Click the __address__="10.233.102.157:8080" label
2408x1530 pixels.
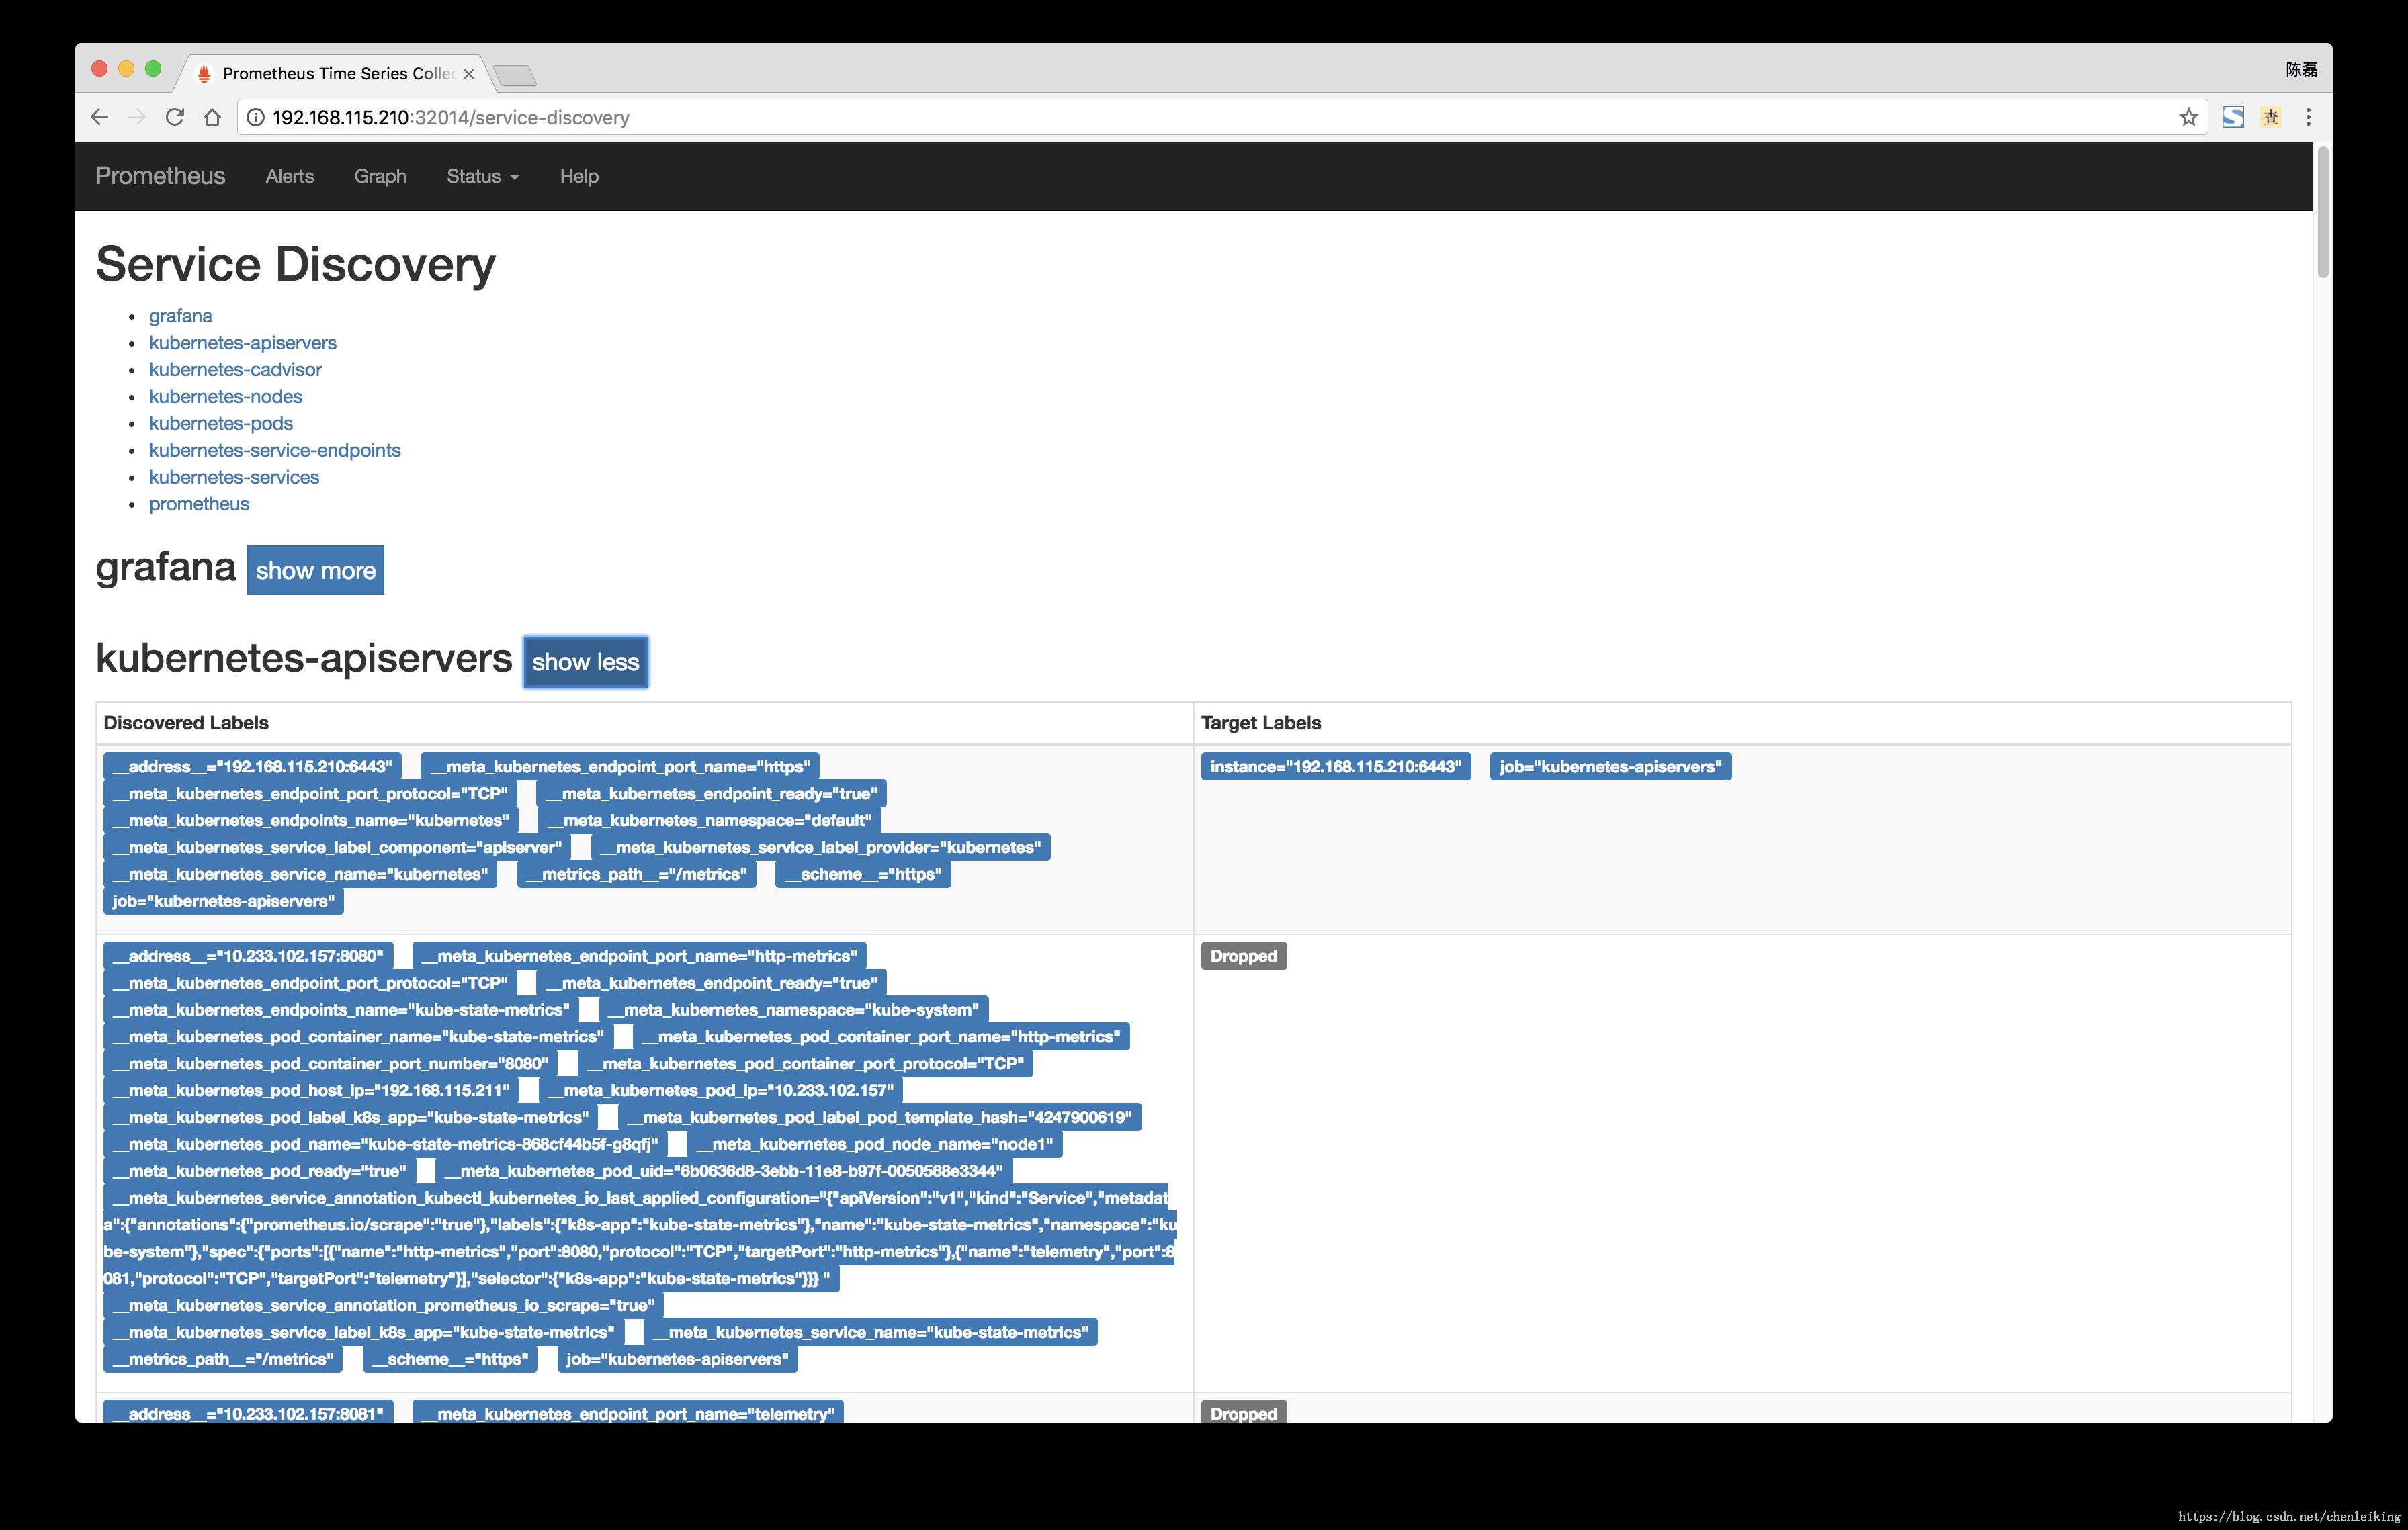coord(248,956)
